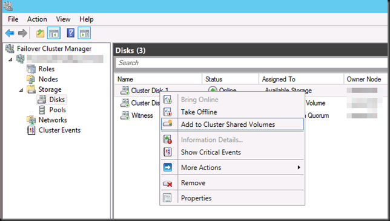Click the application icon in the title bar
Viewport: 390px width, 221px height.
point(8,6)
